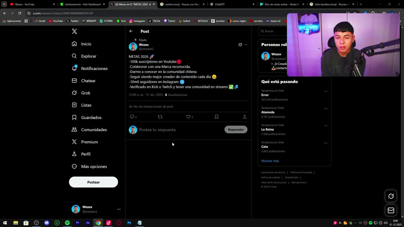Open Discord from taskbar

pos(47,223)
